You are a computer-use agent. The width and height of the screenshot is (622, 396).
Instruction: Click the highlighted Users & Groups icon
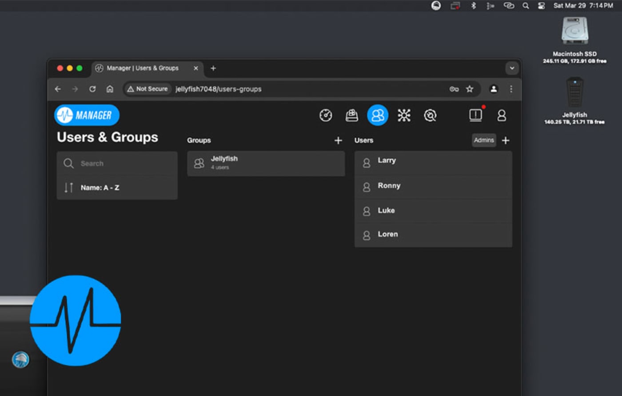click(x=378, y=115)
